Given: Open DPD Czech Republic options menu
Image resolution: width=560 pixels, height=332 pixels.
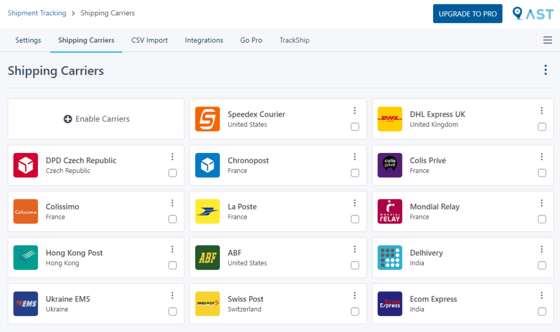Looking at the screenshot, I should click(172, 157).
